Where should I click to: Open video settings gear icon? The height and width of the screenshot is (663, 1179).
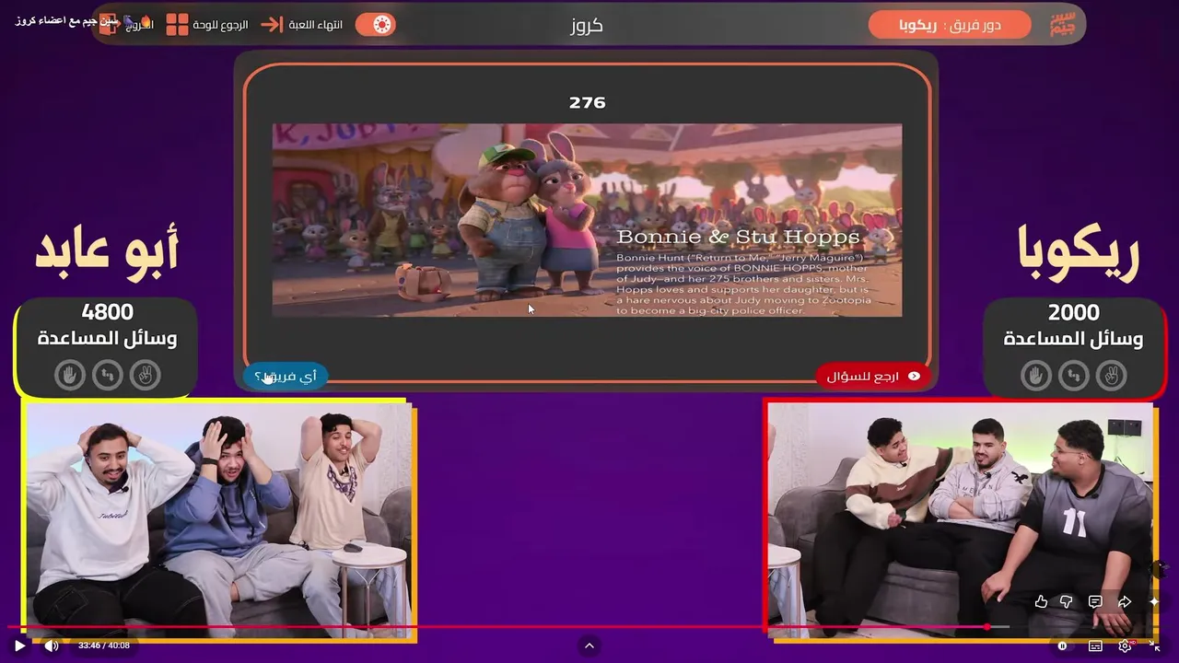click(1126, 646)
